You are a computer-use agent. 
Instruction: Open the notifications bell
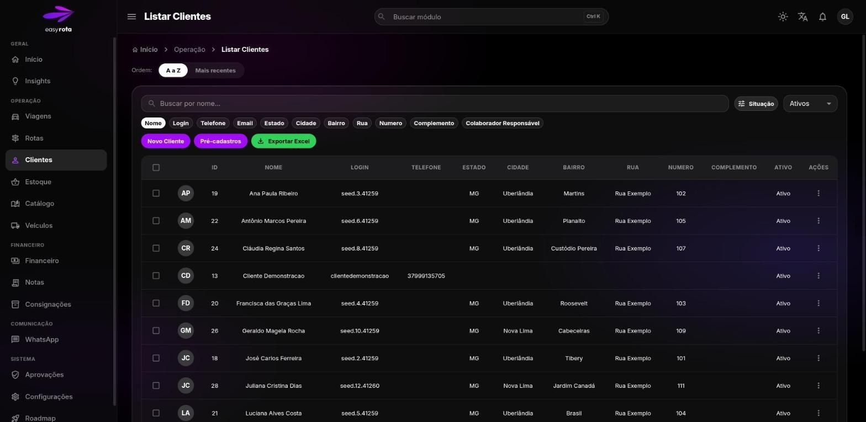822,17
